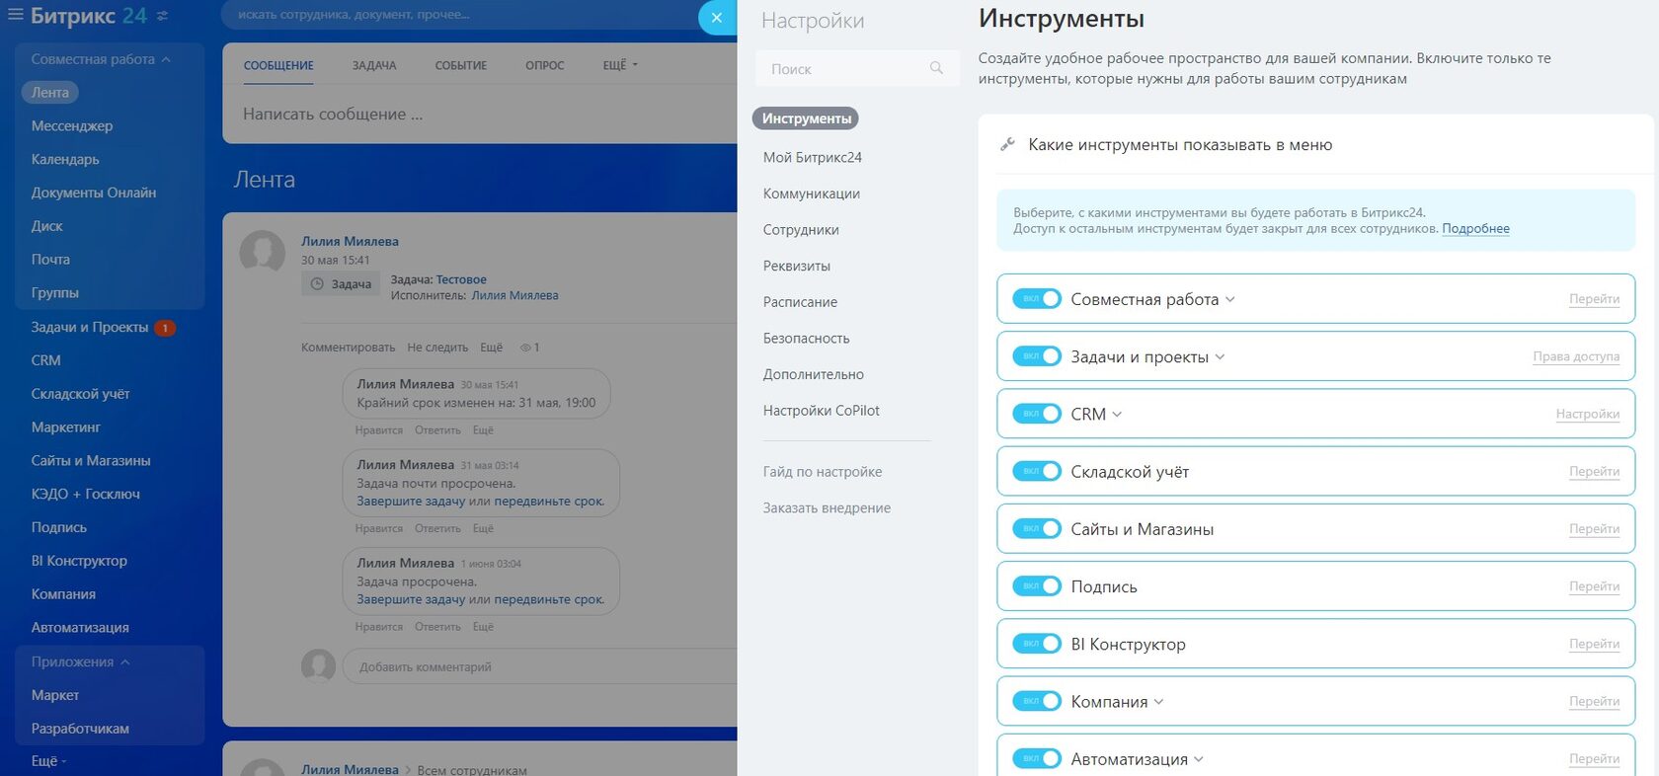Image resolution: width=1659 pixels, height=776 pixels.
Task: Click Перейти link for Совместная работа
Action: [1594, 299]
